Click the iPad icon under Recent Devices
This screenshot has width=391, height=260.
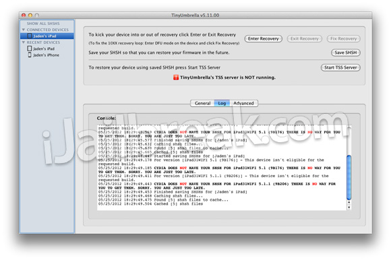click(x=30, y=48)
